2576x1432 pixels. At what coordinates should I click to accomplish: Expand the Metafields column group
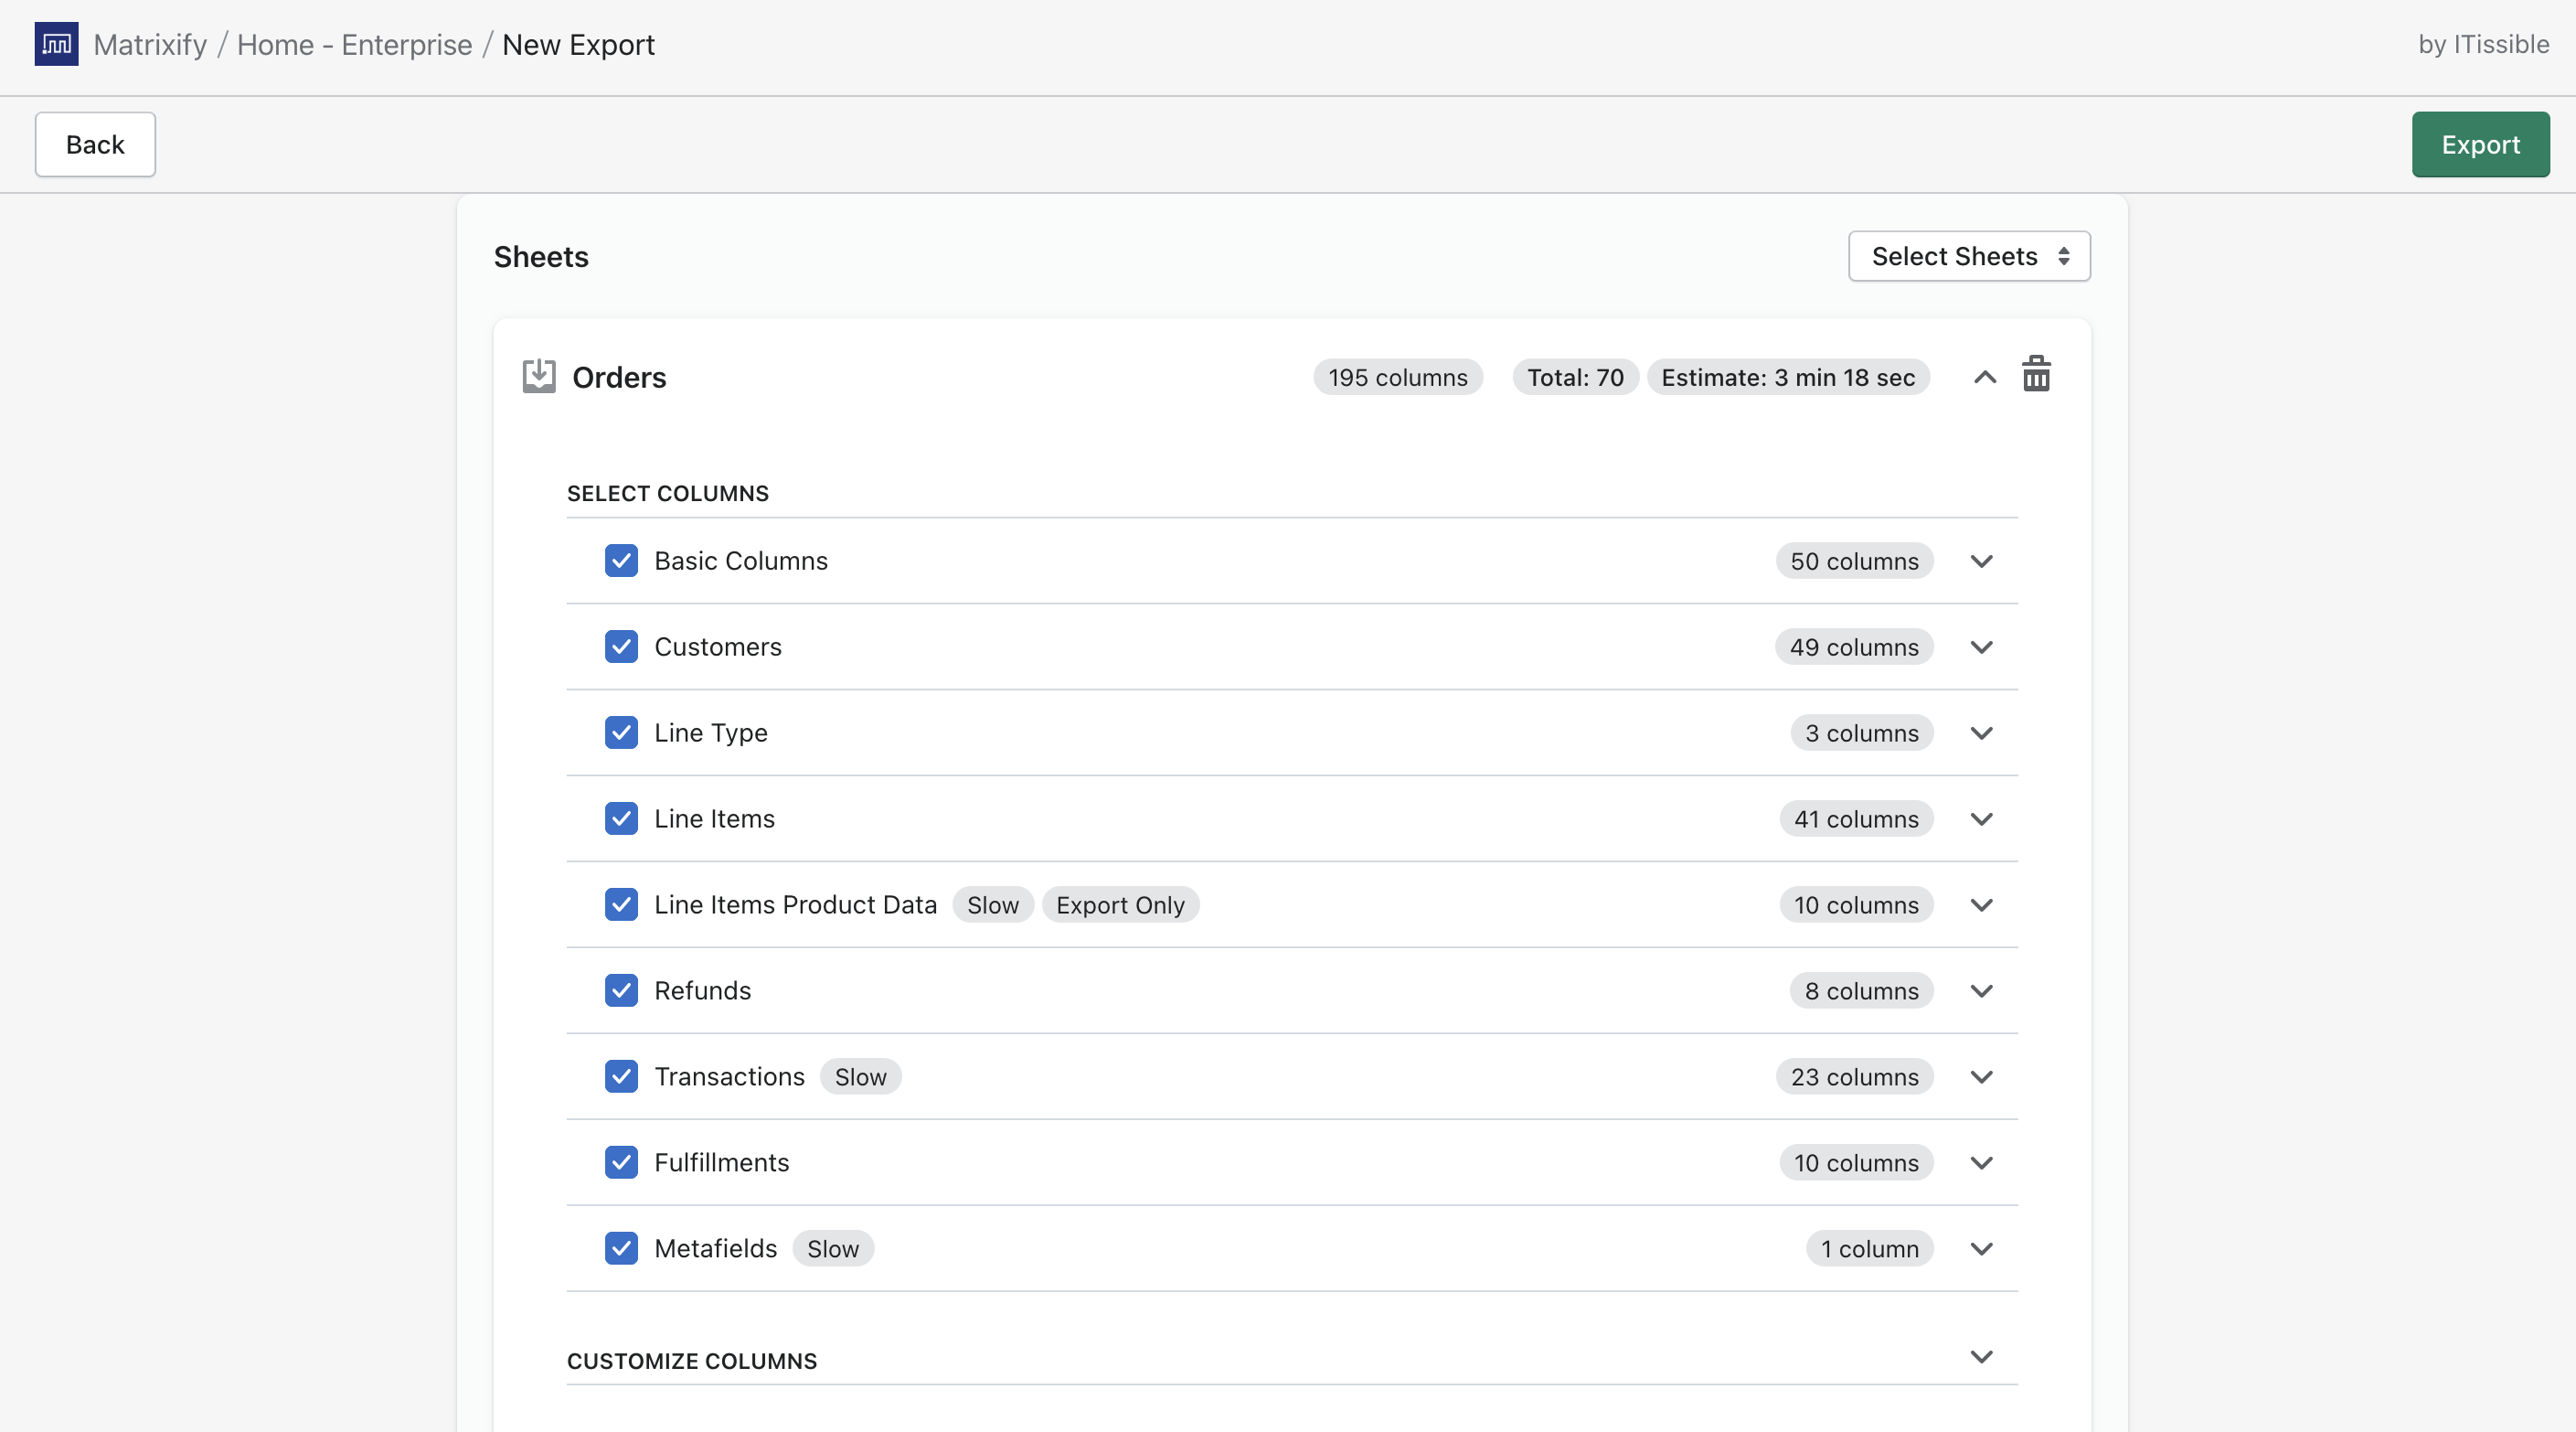[1981, 1249]
